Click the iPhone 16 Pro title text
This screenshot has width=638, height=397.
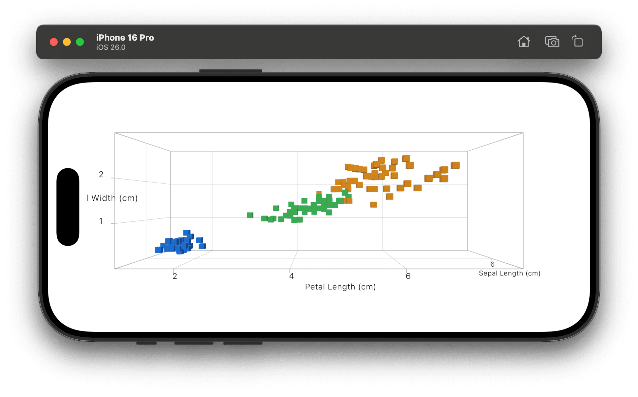[125, 38]
